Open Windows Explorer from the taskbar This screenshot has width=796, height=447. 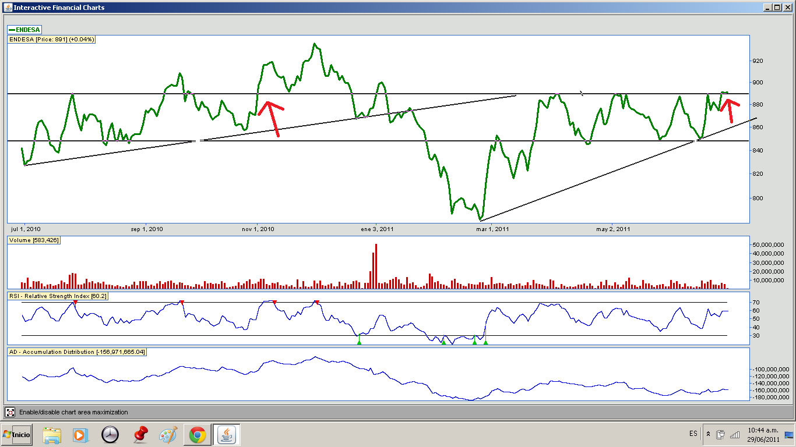(52, 435)
